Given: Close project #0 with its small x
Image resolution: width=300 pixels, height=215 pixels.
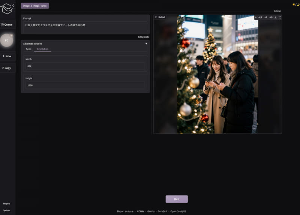Looking at the screenshot, I should [11, 35].
